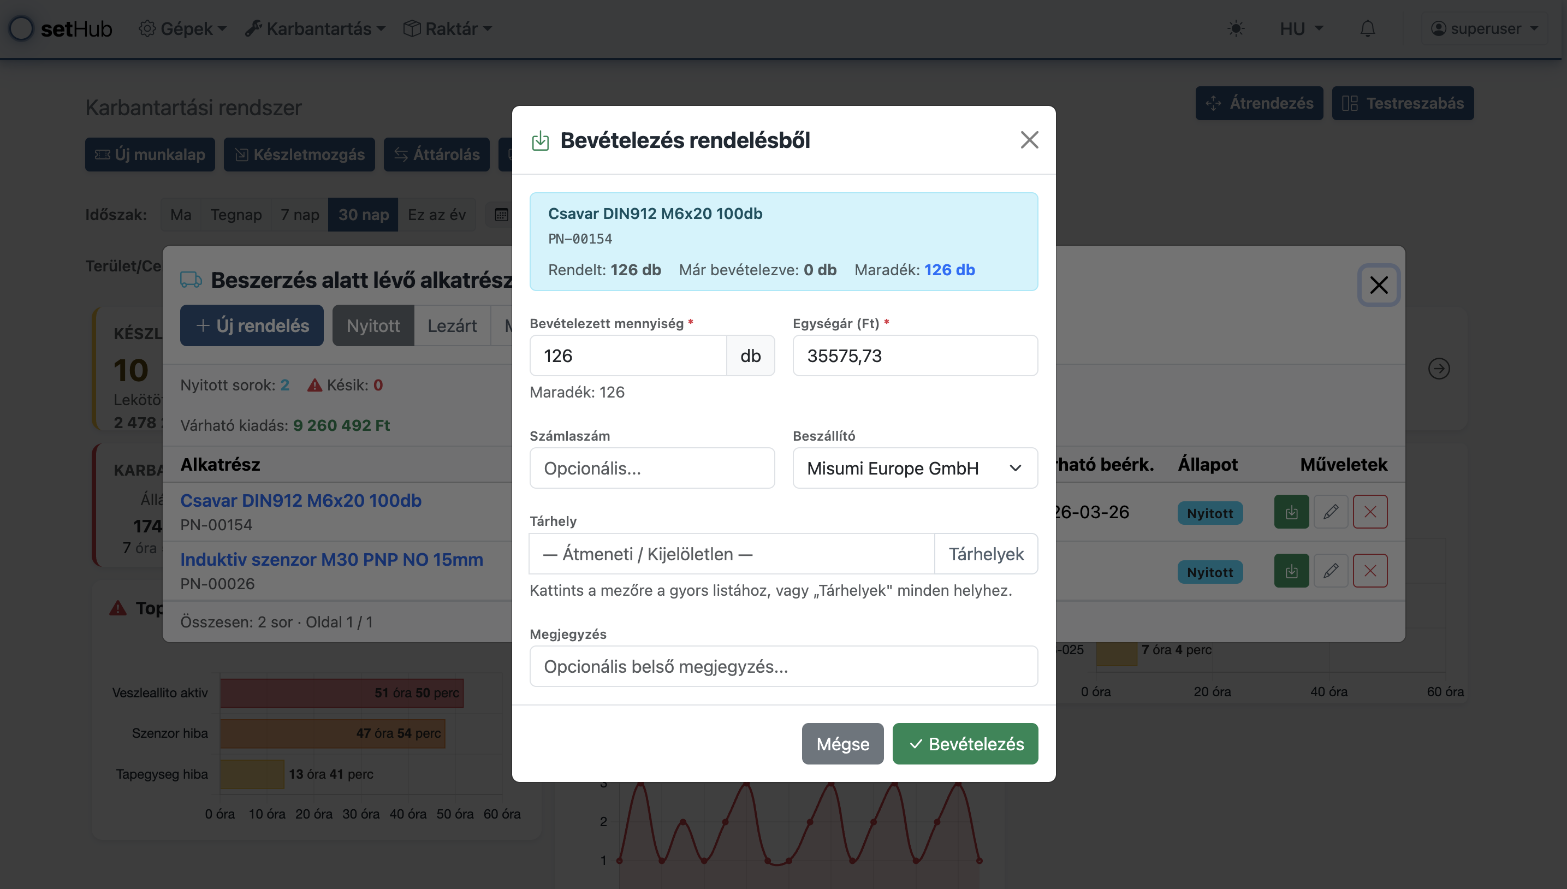Click the Tárhelyek button beside storage field
The height and width of the screenshot is (889, 1567).
click(x=986, y=554)
